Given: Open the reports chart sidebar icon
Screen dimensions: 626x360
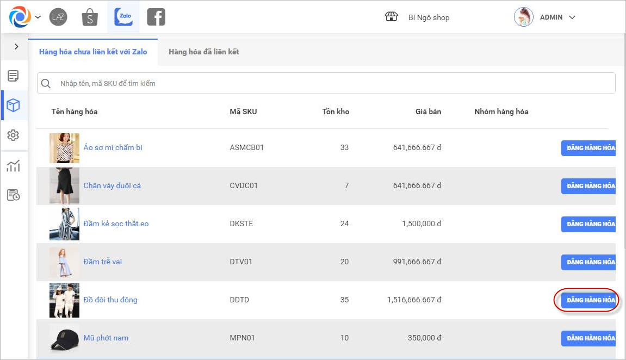Looking at the screenshot, I should (x=13, y=166).
